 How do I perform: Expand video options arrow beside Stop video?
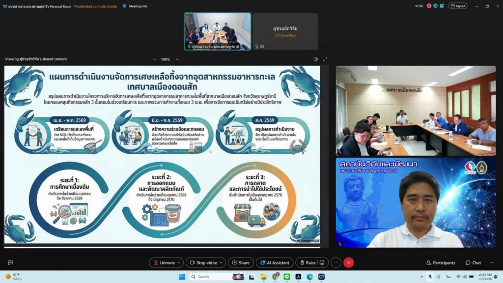tap(222, 263)
